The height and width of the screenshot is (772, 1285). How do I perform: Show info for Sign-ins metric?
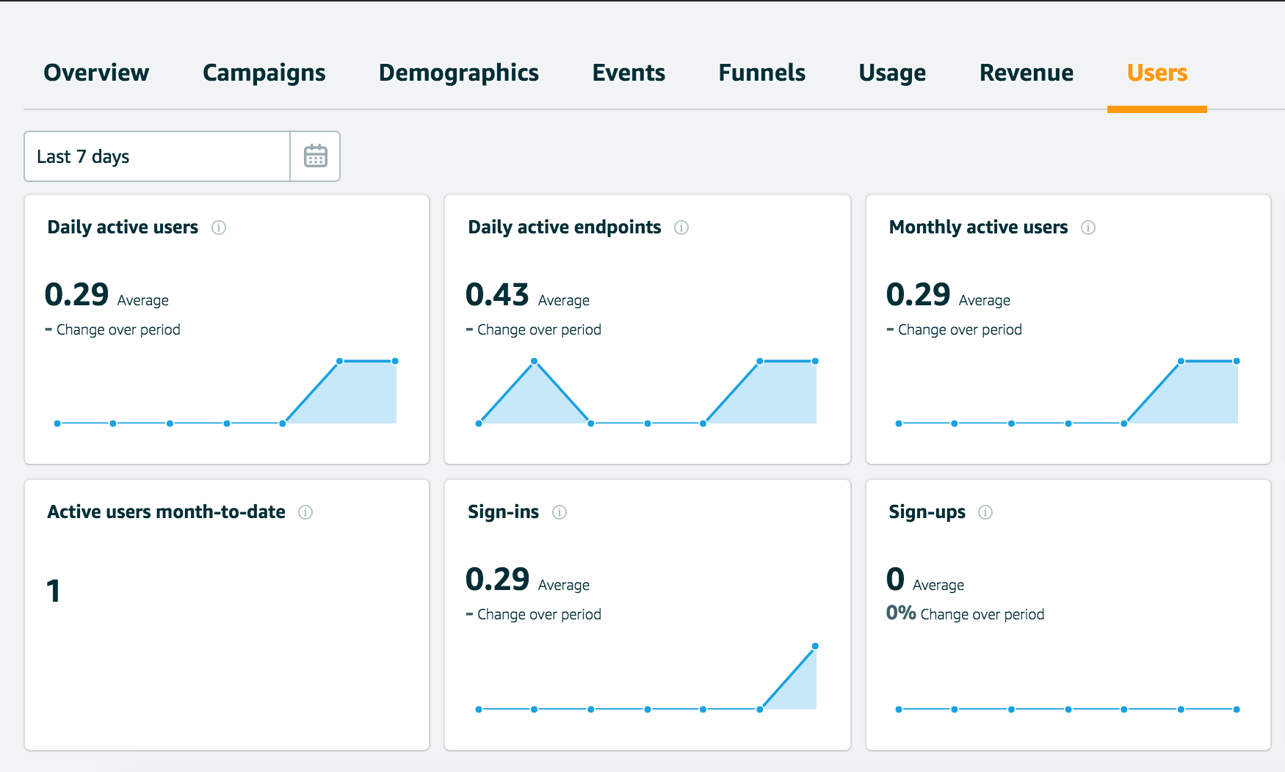pyautogui.click(x=560, y=512)
